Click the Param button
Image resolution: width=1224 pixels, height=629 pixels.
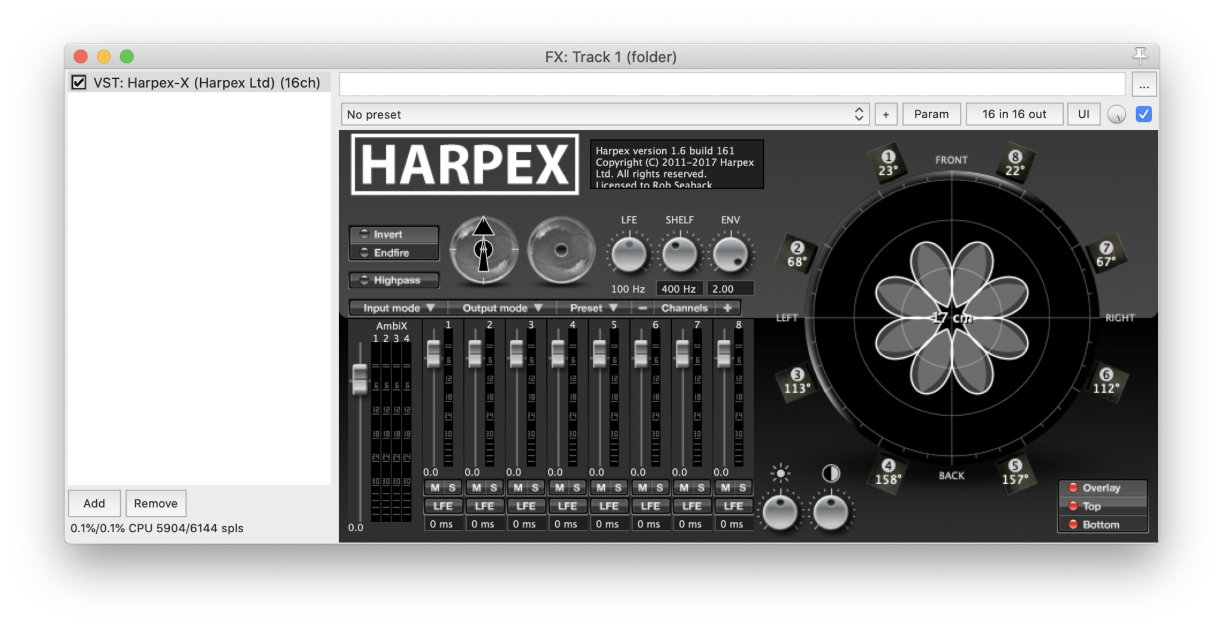point(931,114)
